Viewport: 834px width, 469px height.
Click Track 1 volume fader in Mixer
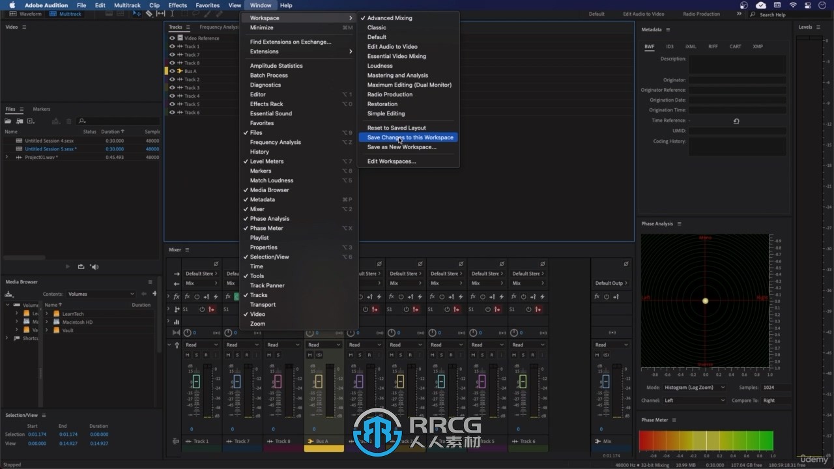tap(196, 381)
